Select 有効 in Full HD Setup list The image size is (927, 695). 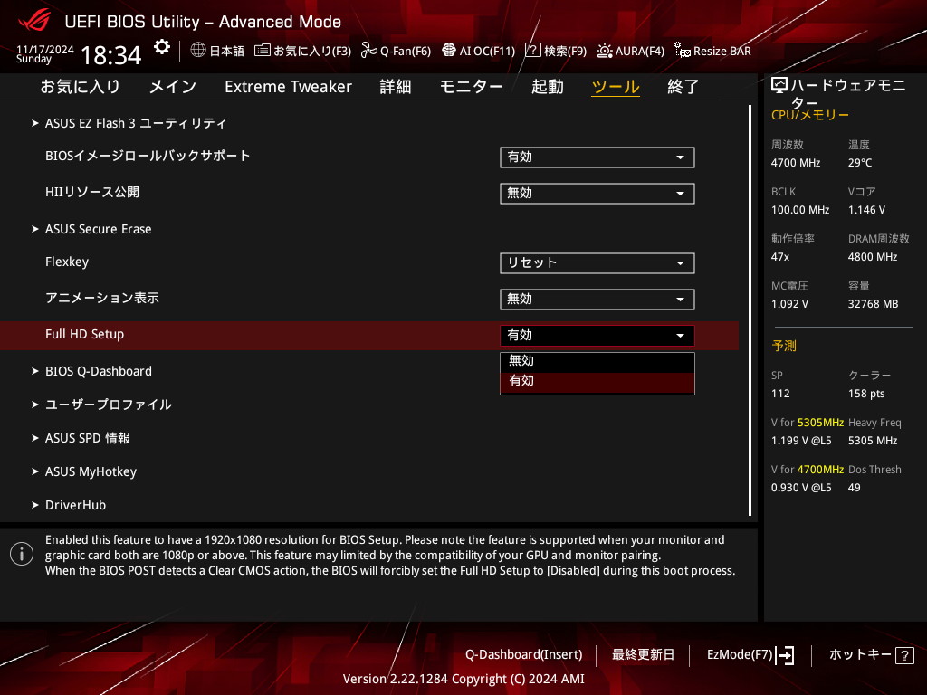597,382
